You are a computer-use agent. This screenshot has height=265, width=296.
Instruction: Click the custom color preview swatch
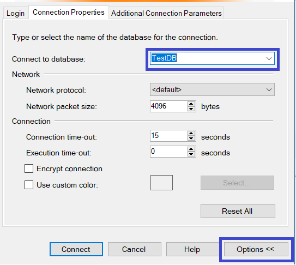point(161,183)
